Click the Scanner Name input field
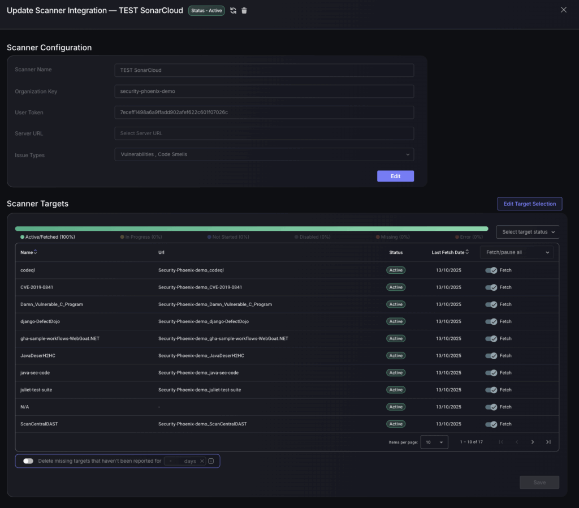 (264, 70)
